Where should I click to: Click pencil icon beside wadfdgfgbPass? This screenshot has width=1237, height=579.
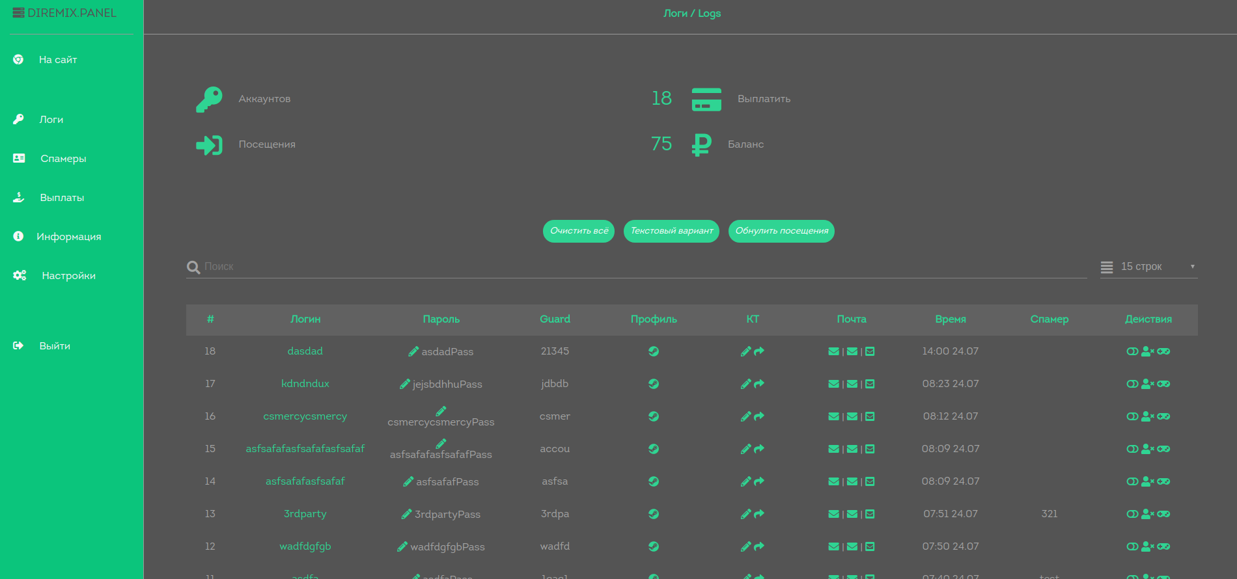pos(402,546)
